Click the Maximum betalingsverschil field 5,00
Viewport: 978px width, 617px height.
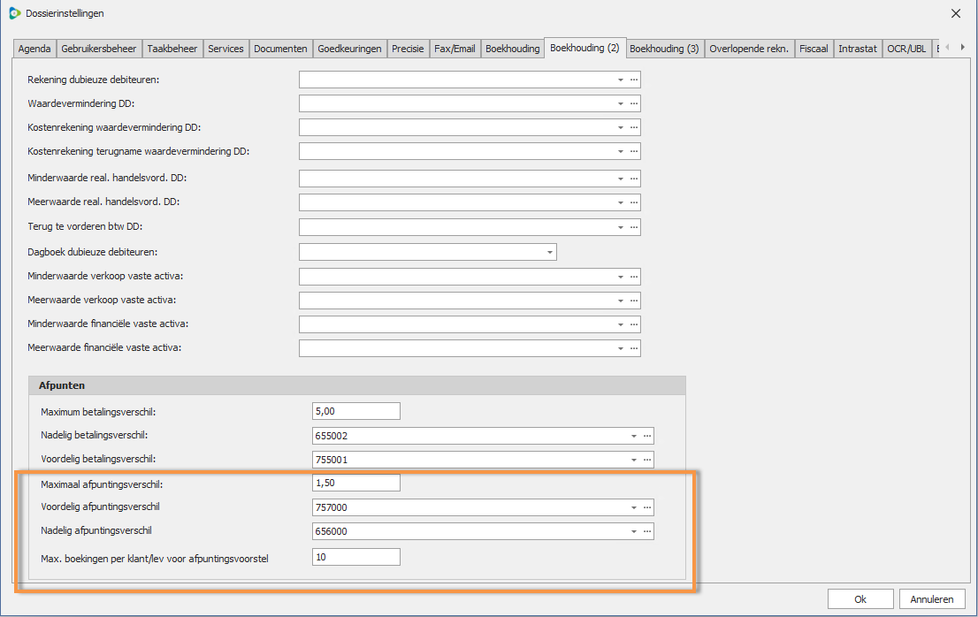[356, 411]
